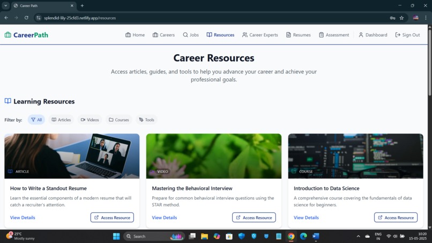Select the All filter
432x243 pixels.
click(x=36, y=120)
